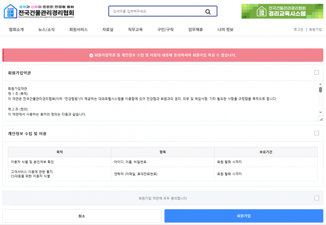Click the terms box scroll down arrow
Image resolution: width=326 pixels, height=225 pixels.
(x=321, y=112)
